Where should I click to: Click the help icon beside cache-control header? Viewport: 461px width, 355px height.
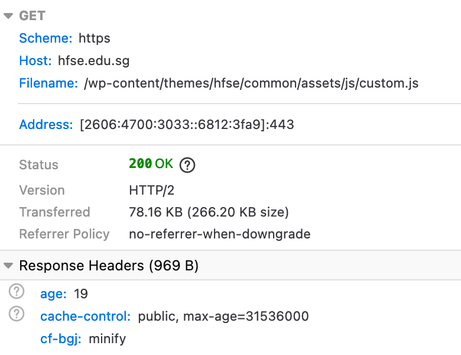[18, 314]
